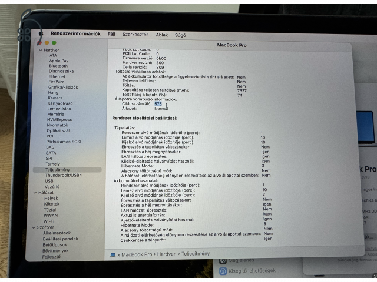
Task: Select Bluetooth in the sidebar
Action: (58, 66)
